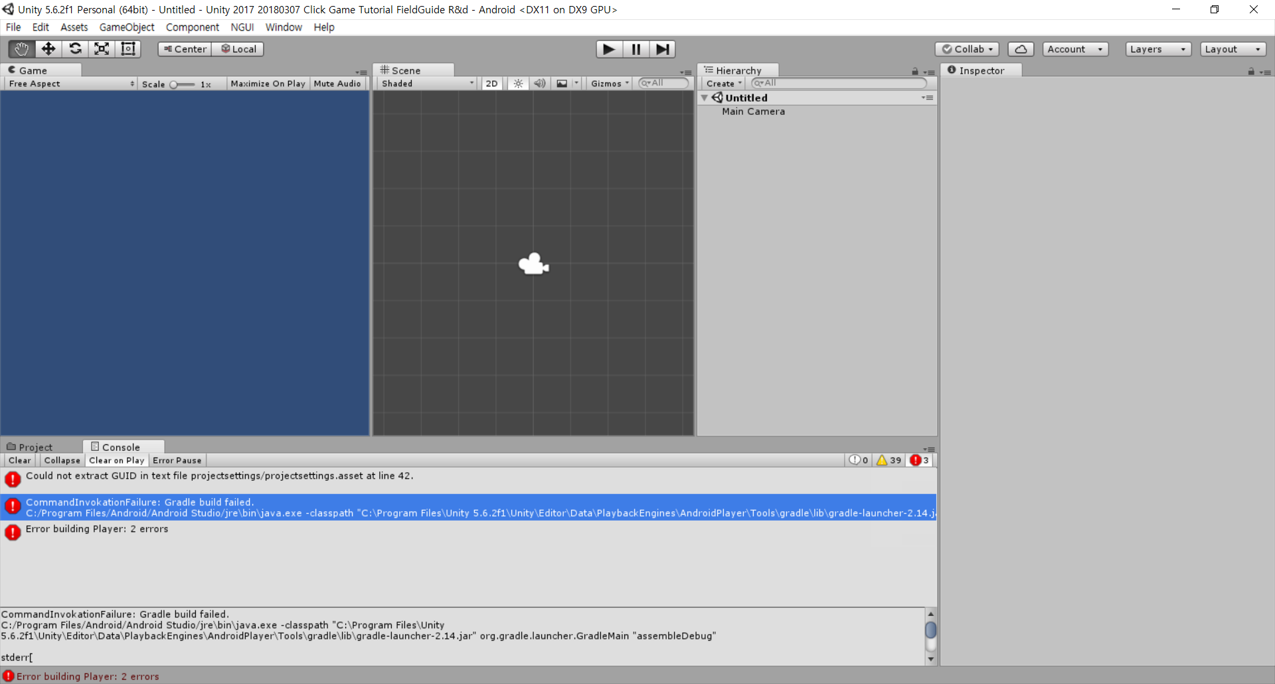Toggle Error Pause option

pyautogui.click(x=177, y=460)
